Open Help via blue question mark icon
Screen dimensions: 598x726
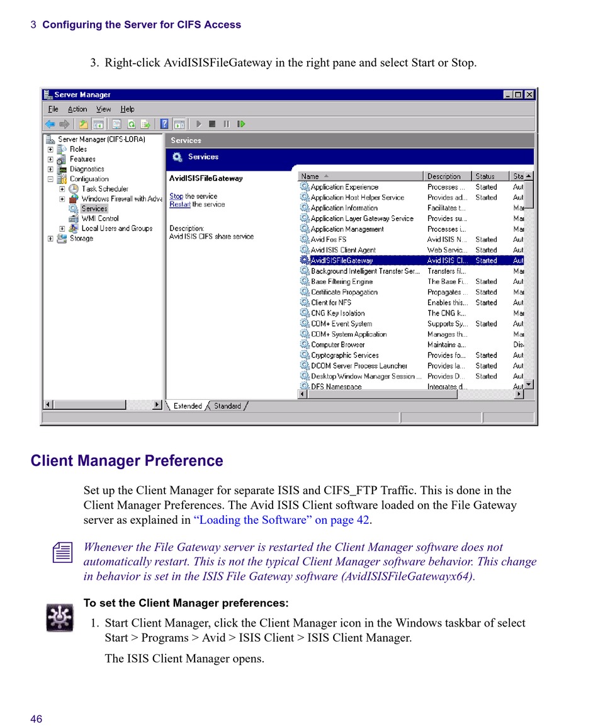(x=164, y=124)
